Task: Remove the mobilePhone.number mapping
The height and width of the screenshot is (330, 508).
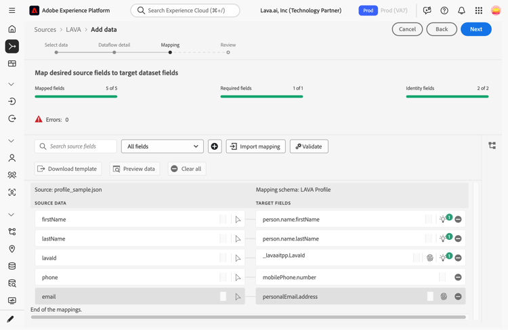Action: (x=458, y=277)
